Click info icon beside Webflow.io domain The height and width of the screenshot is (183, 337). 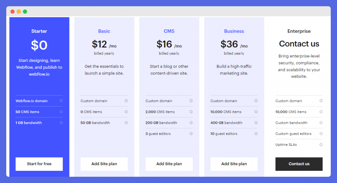[x=61, y=101]
